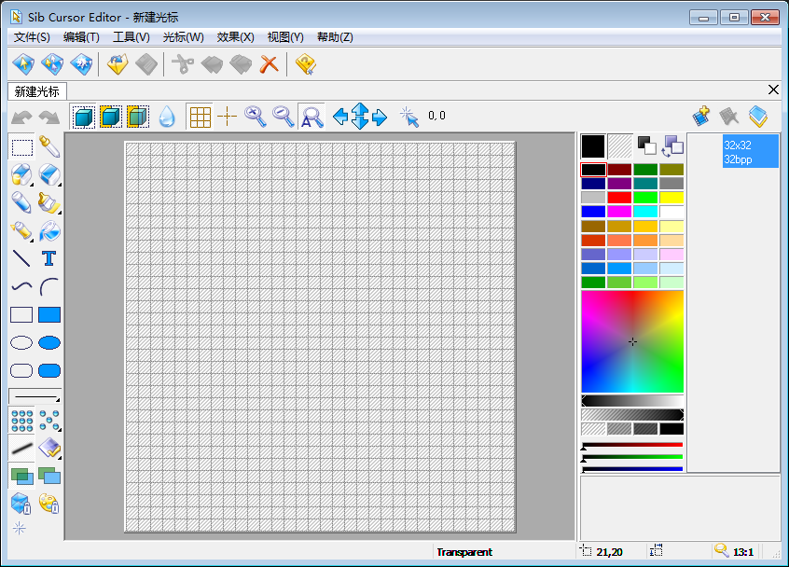Click the water drop opacity icon
789x567 pixels.
coord(167,117)
